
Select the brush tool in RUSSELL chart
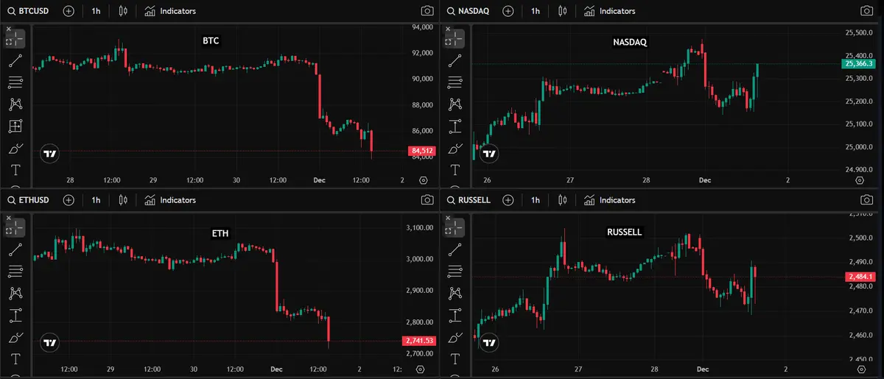[x=455, y=338]
